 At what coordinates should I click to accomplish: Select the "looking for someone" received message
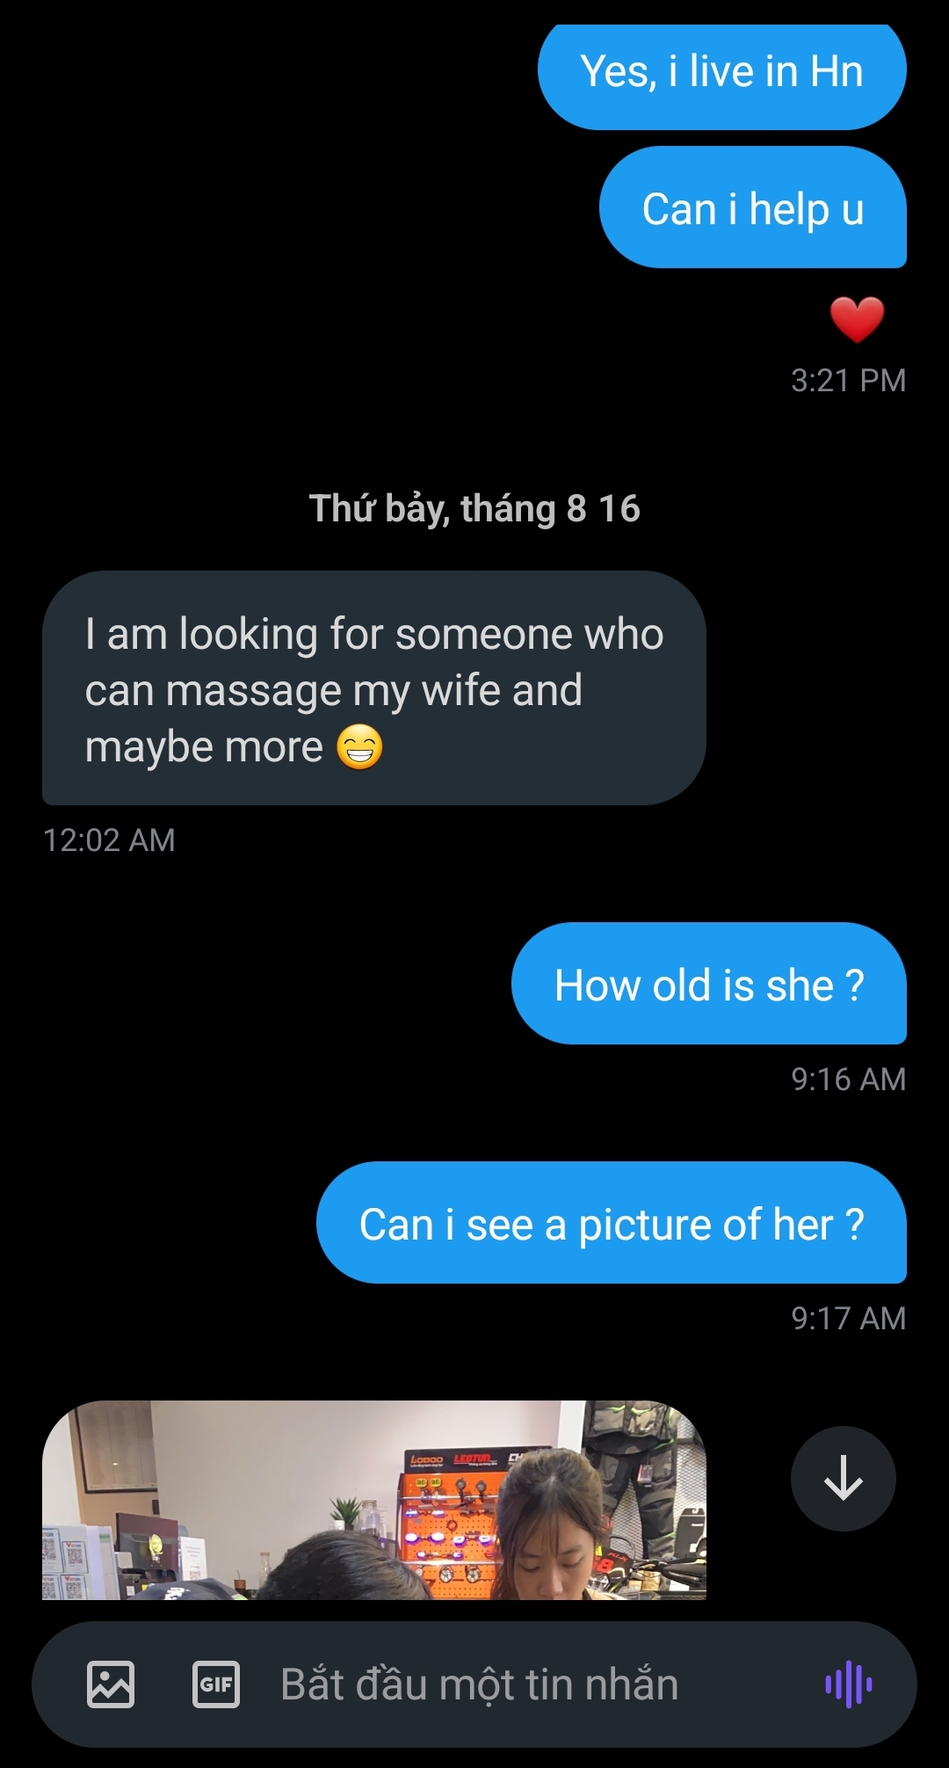373,688
